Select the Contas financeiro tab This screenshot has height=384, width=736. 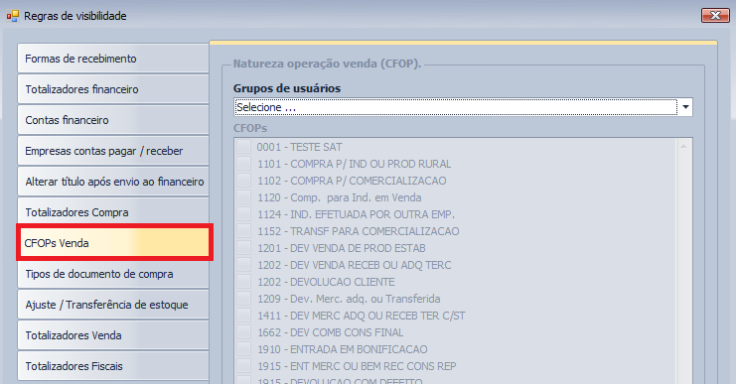tap(113, 120)
